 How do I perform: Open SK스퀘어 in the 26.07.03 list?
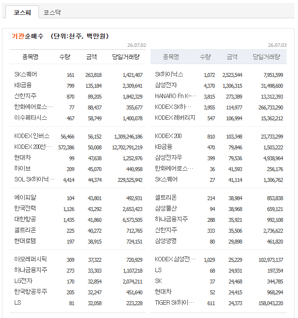tap(166, 179)
